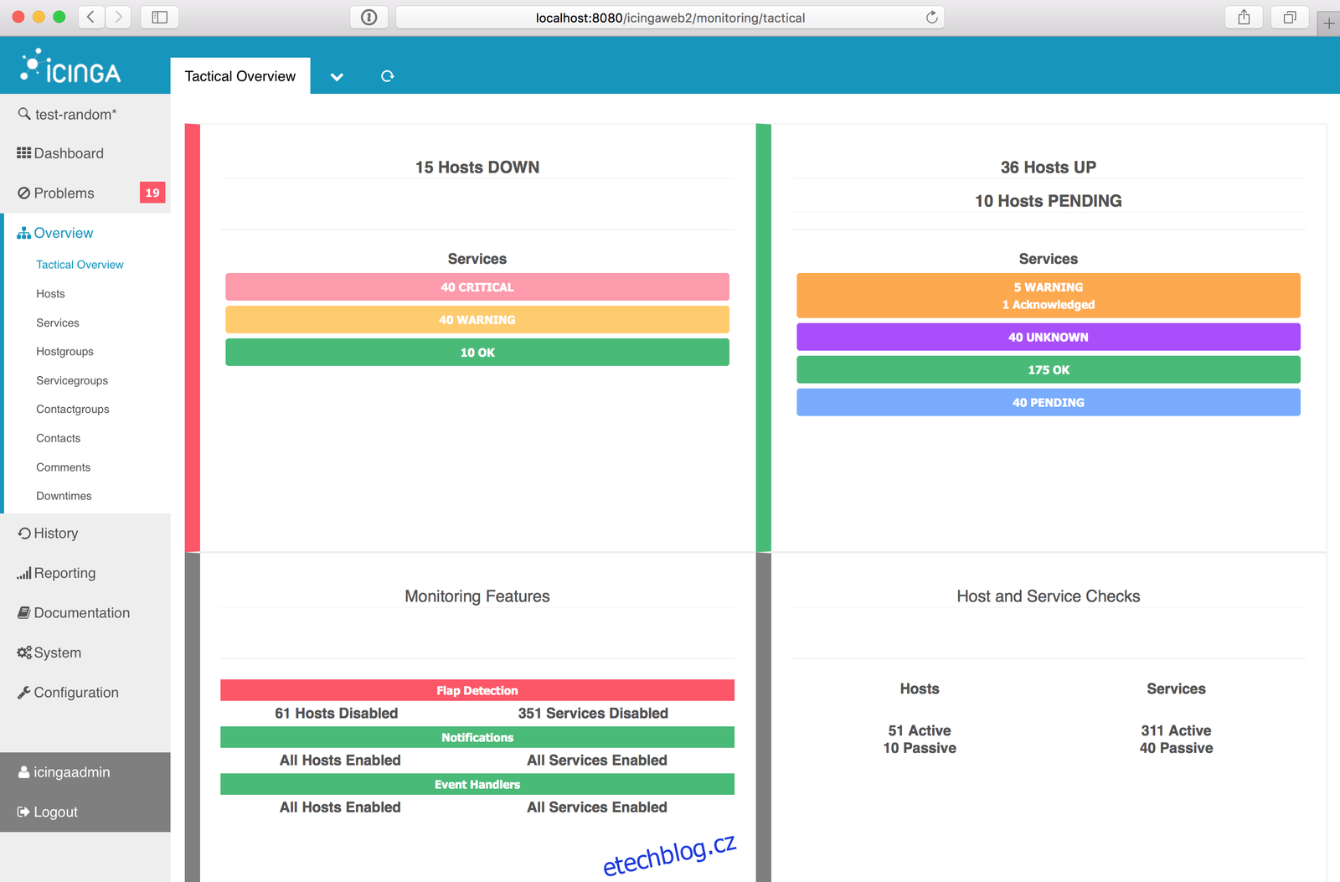This screenshot has width=1340, height=882.
Task: Open 10 Passive host checks
Action: coord(920,748)
